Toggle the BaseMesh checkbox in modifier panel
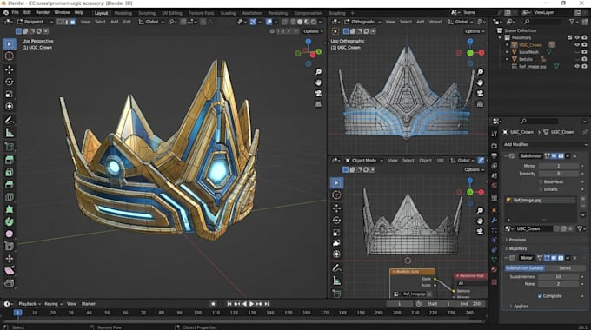 pos(541,182)
